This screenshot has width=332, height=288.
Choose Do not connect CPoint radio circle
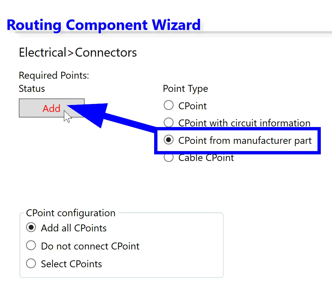point(31,246)
